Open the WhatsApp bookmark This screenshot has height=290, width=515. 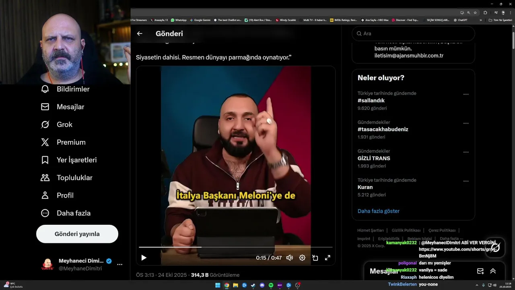pyautogui.click(x=179, y=20)
